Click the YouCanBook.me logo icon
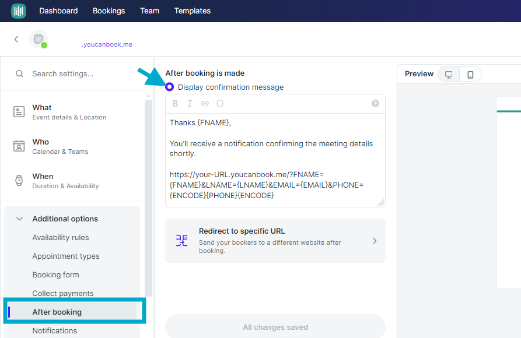Viewport: 521px width, 338px height. (x=19, y=11)
